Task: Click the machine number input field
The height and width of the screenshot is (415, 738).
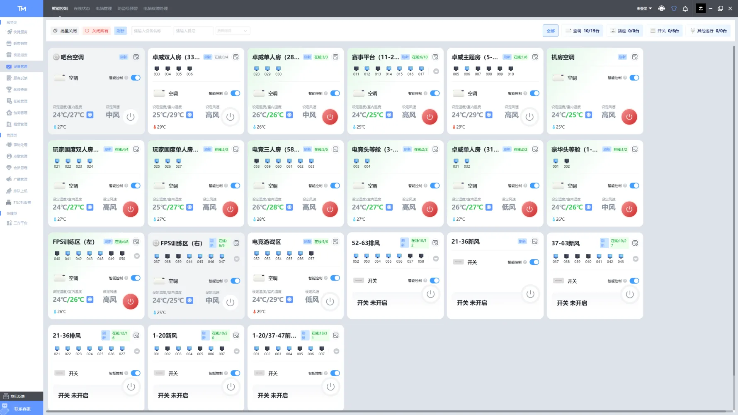Action: tap(193, 31)
